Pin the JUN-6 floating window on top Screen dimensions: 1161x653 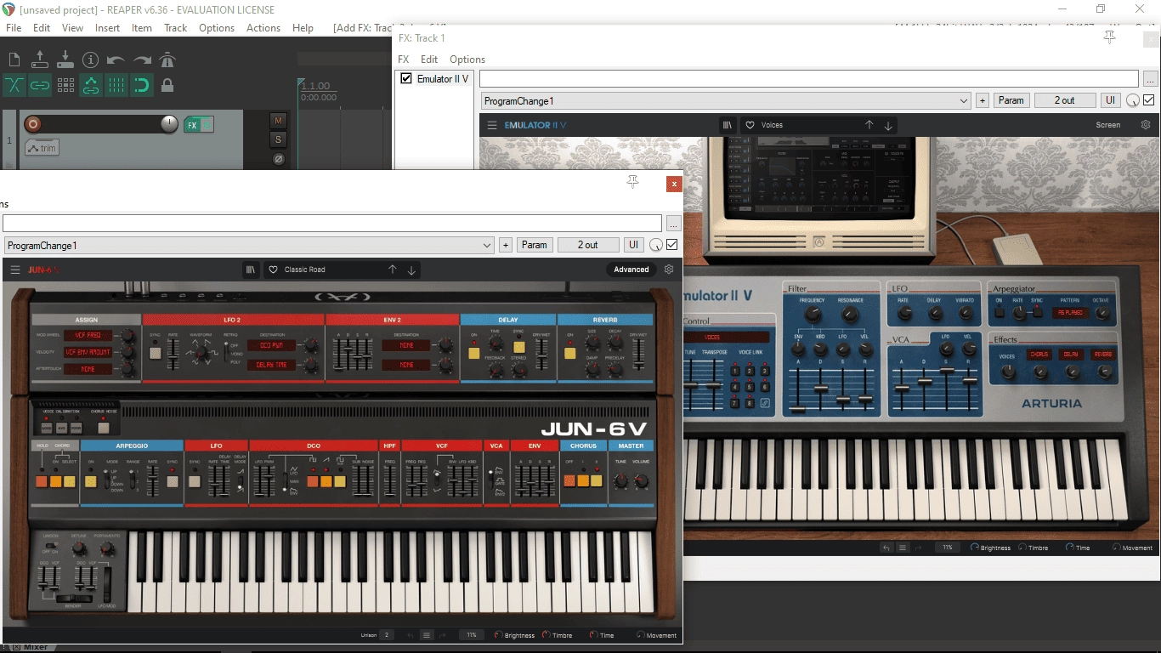[x=632, y=182]
